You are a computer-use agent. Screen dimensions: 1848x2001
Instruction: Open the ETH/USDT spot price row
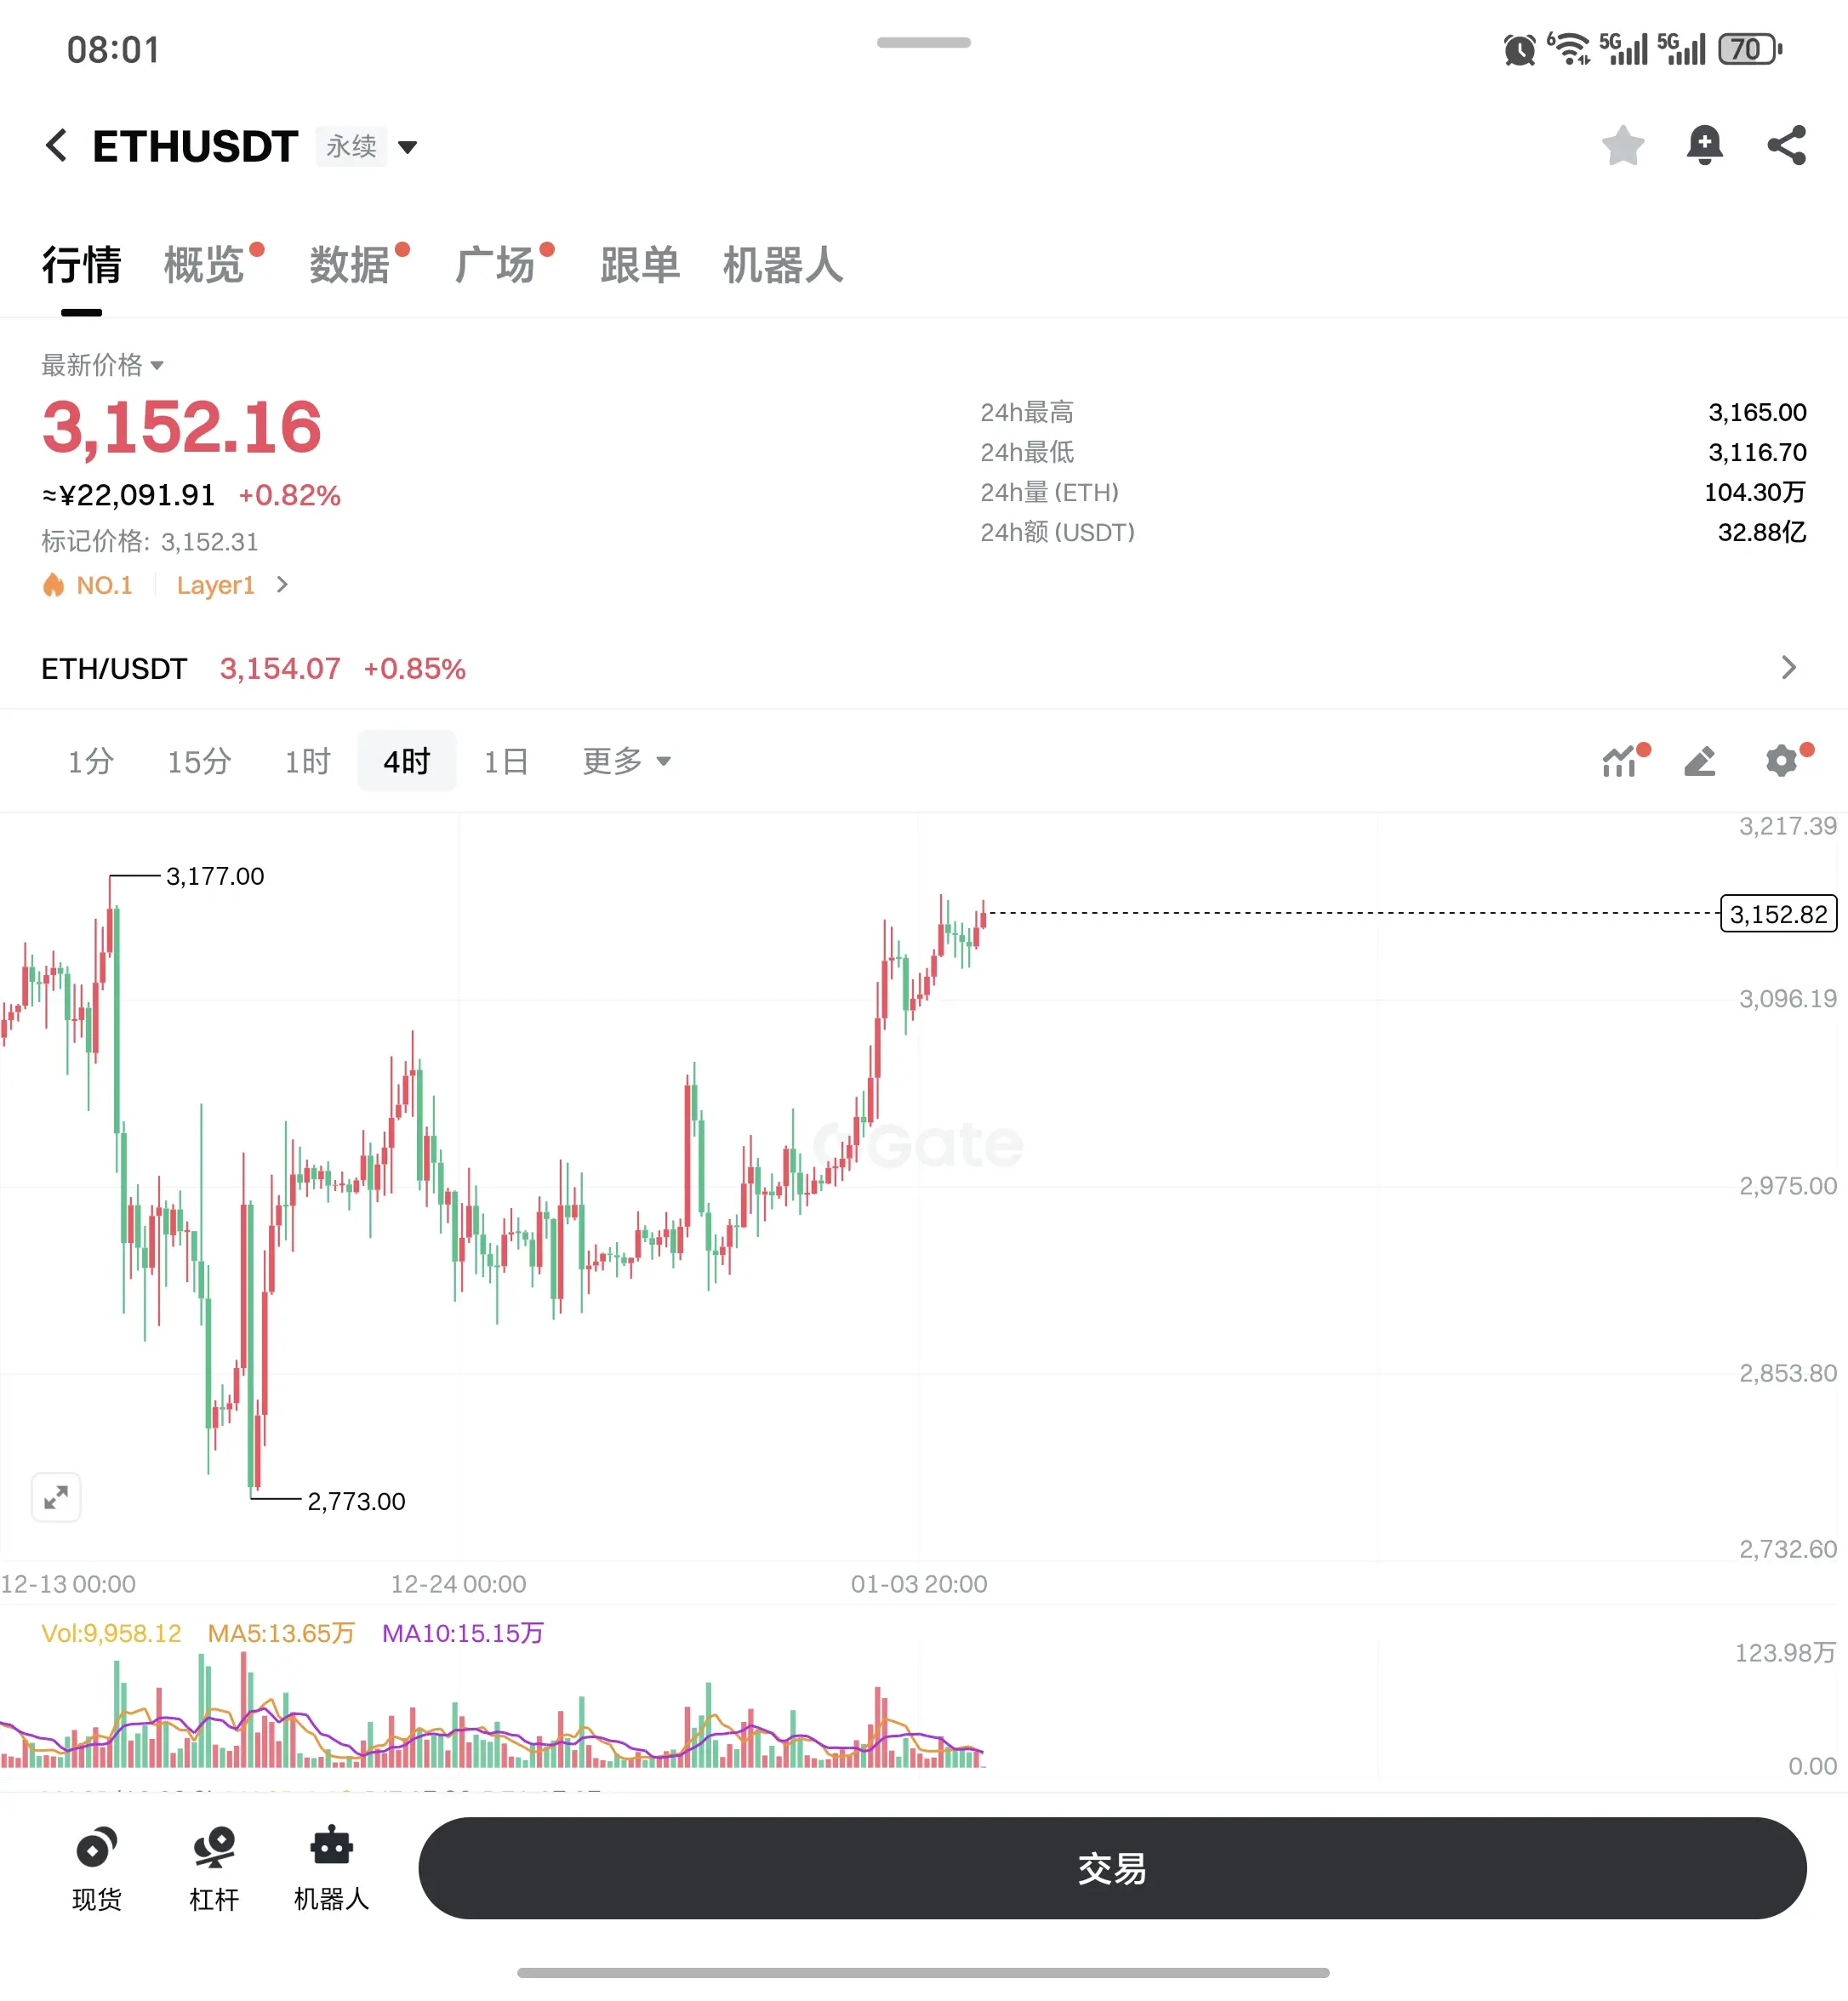click(x=924, y=668)
